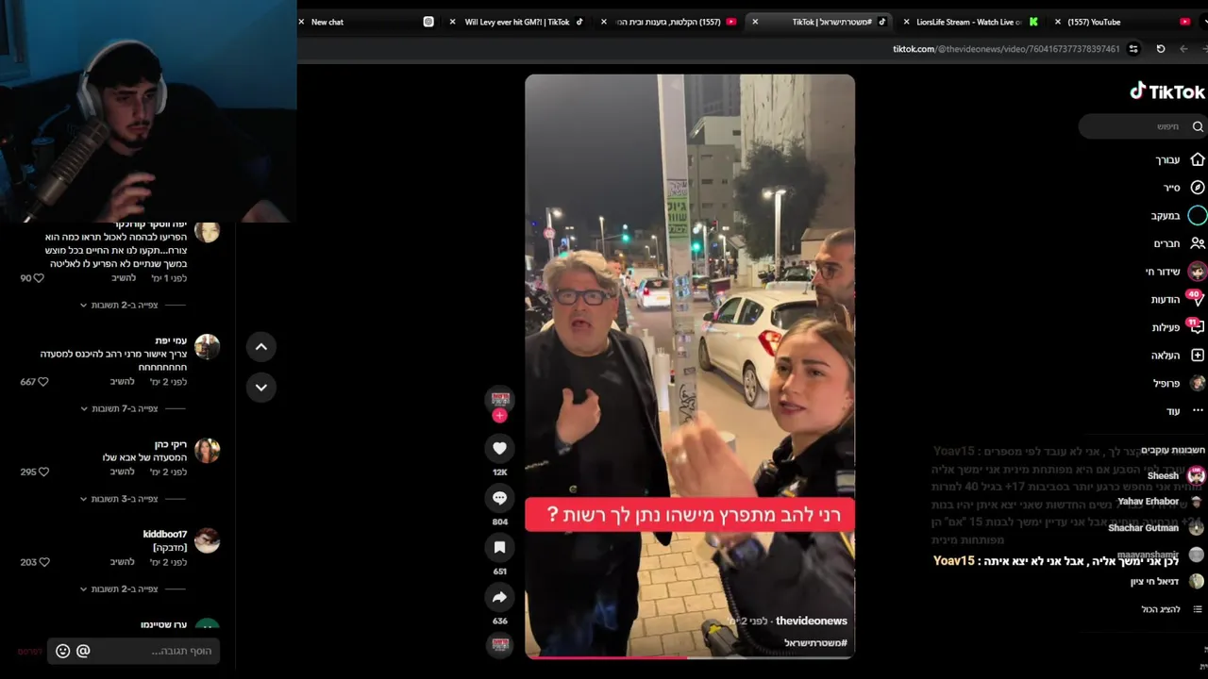
Task: Go to next video with down arrow
Action: tap(261, 388)
